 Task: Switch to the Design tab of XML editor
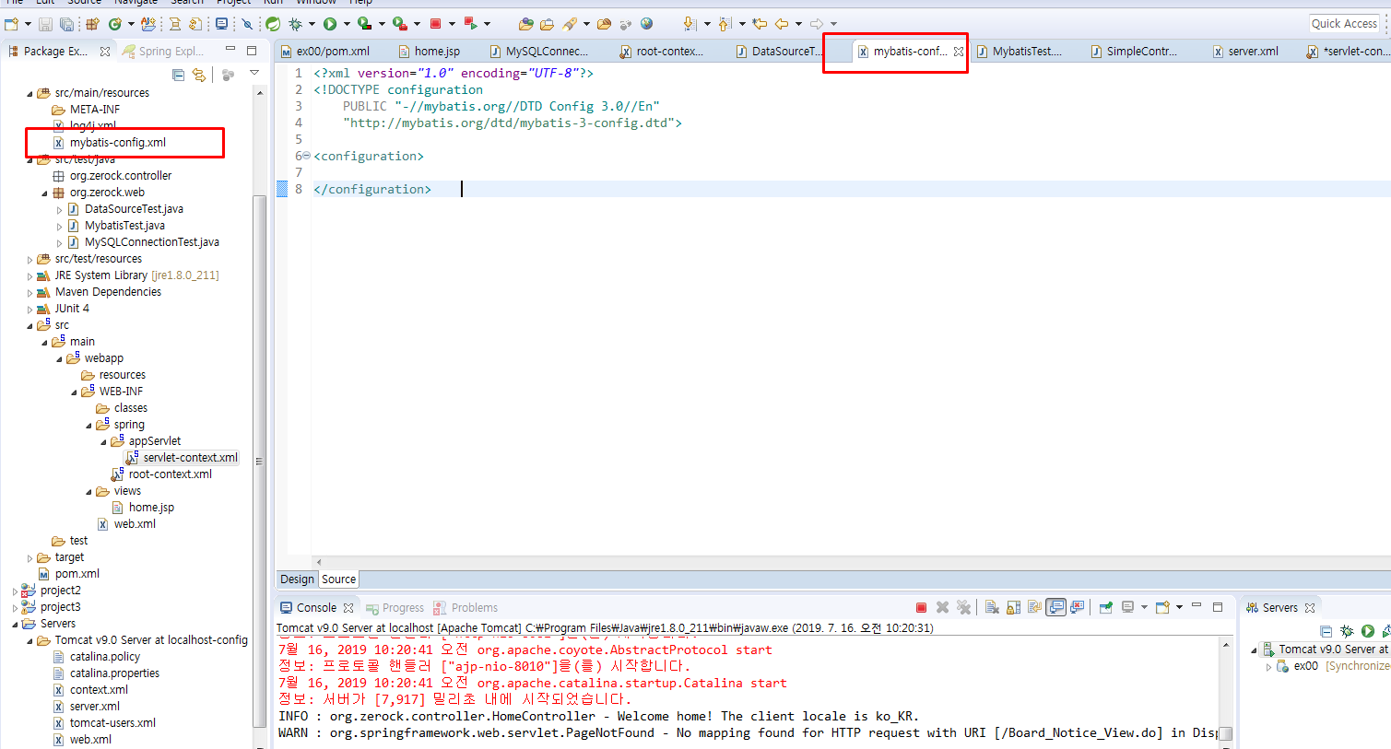click(x=298, y=579)
